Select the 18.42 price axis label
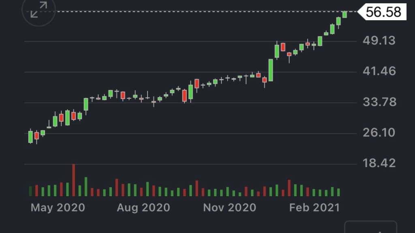The image size is (415, 233). point(379,163)
